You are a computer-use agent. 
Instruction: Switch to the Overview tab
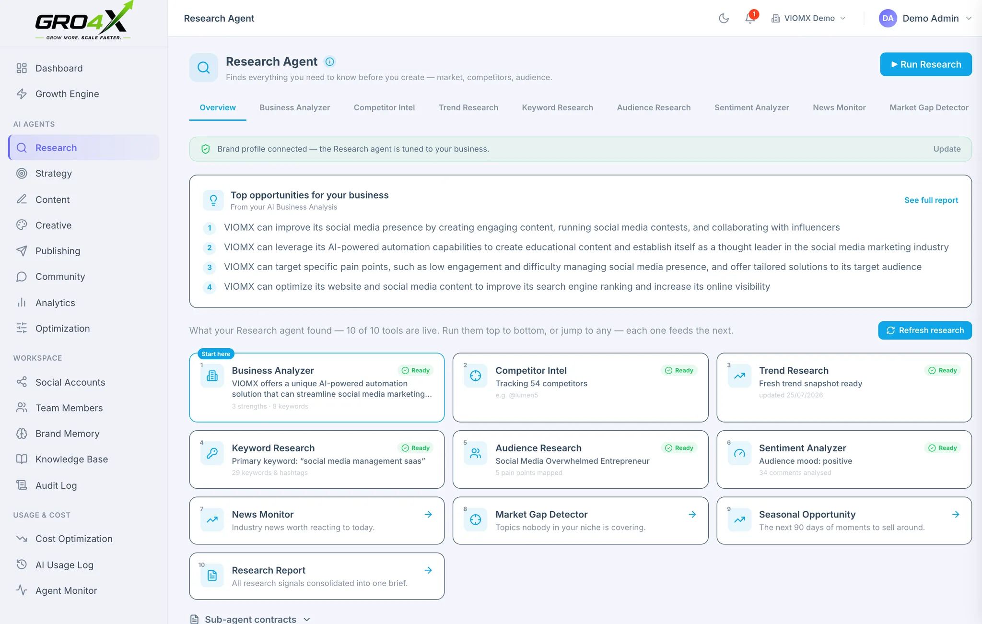tap(218, 107)
